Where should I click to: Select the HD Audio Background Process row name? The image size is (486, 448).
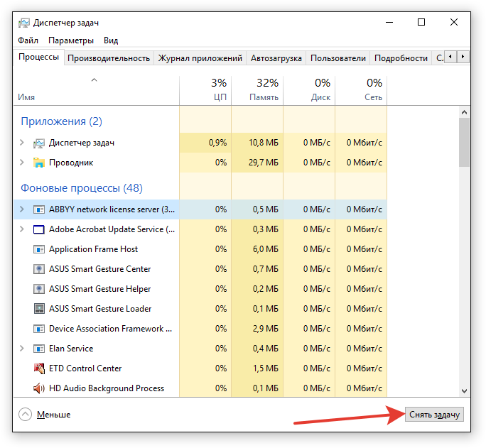(x=107, y=388)
